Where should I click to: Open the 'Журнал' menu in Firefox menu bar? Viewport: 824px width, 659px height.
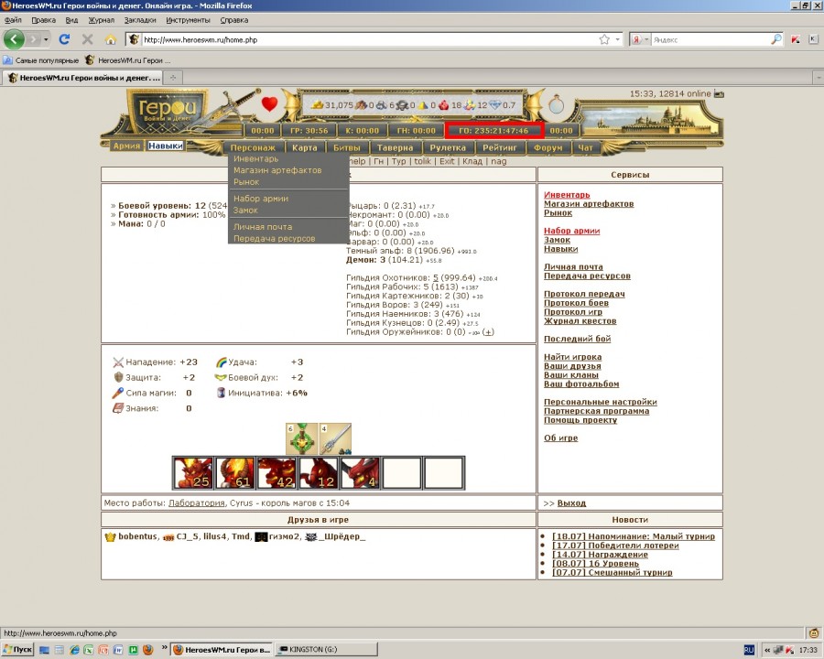[x=101, y=19]
